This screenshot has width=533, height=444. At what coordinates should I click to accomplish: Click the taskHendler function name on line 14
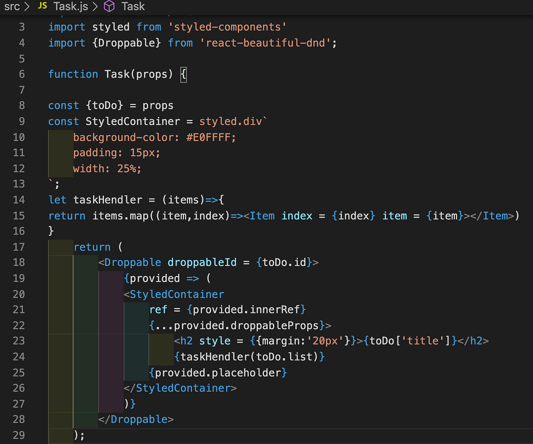[108, 200]
